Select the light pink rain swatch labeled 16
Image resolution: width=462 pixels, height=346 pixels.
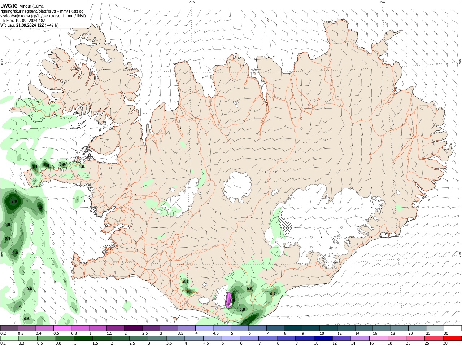point(378,338)
